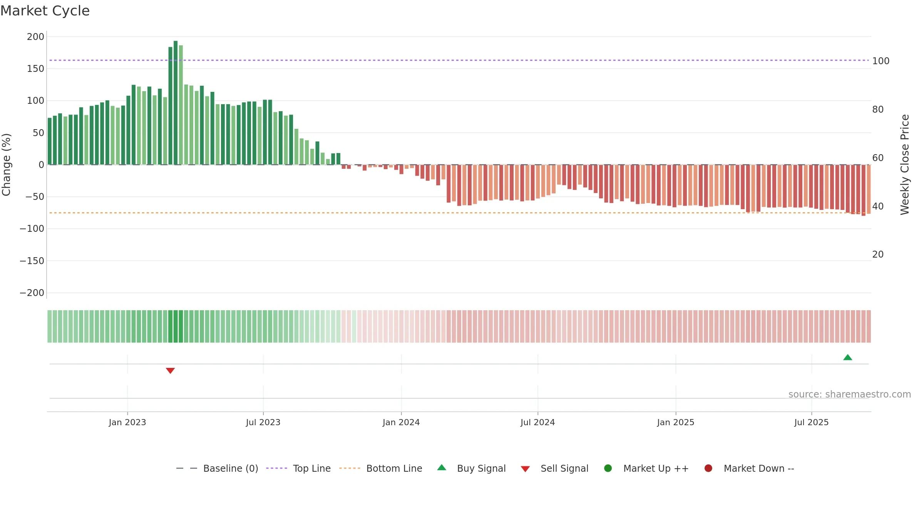Click the green circle legend icon
Screen dimensions: 924x519
click(608, 468)
